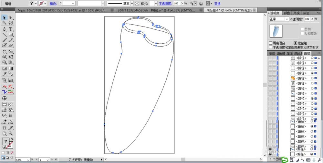Choose the Column Graph tool
Viewport: 323px width, 163px height.
[11, 80]
